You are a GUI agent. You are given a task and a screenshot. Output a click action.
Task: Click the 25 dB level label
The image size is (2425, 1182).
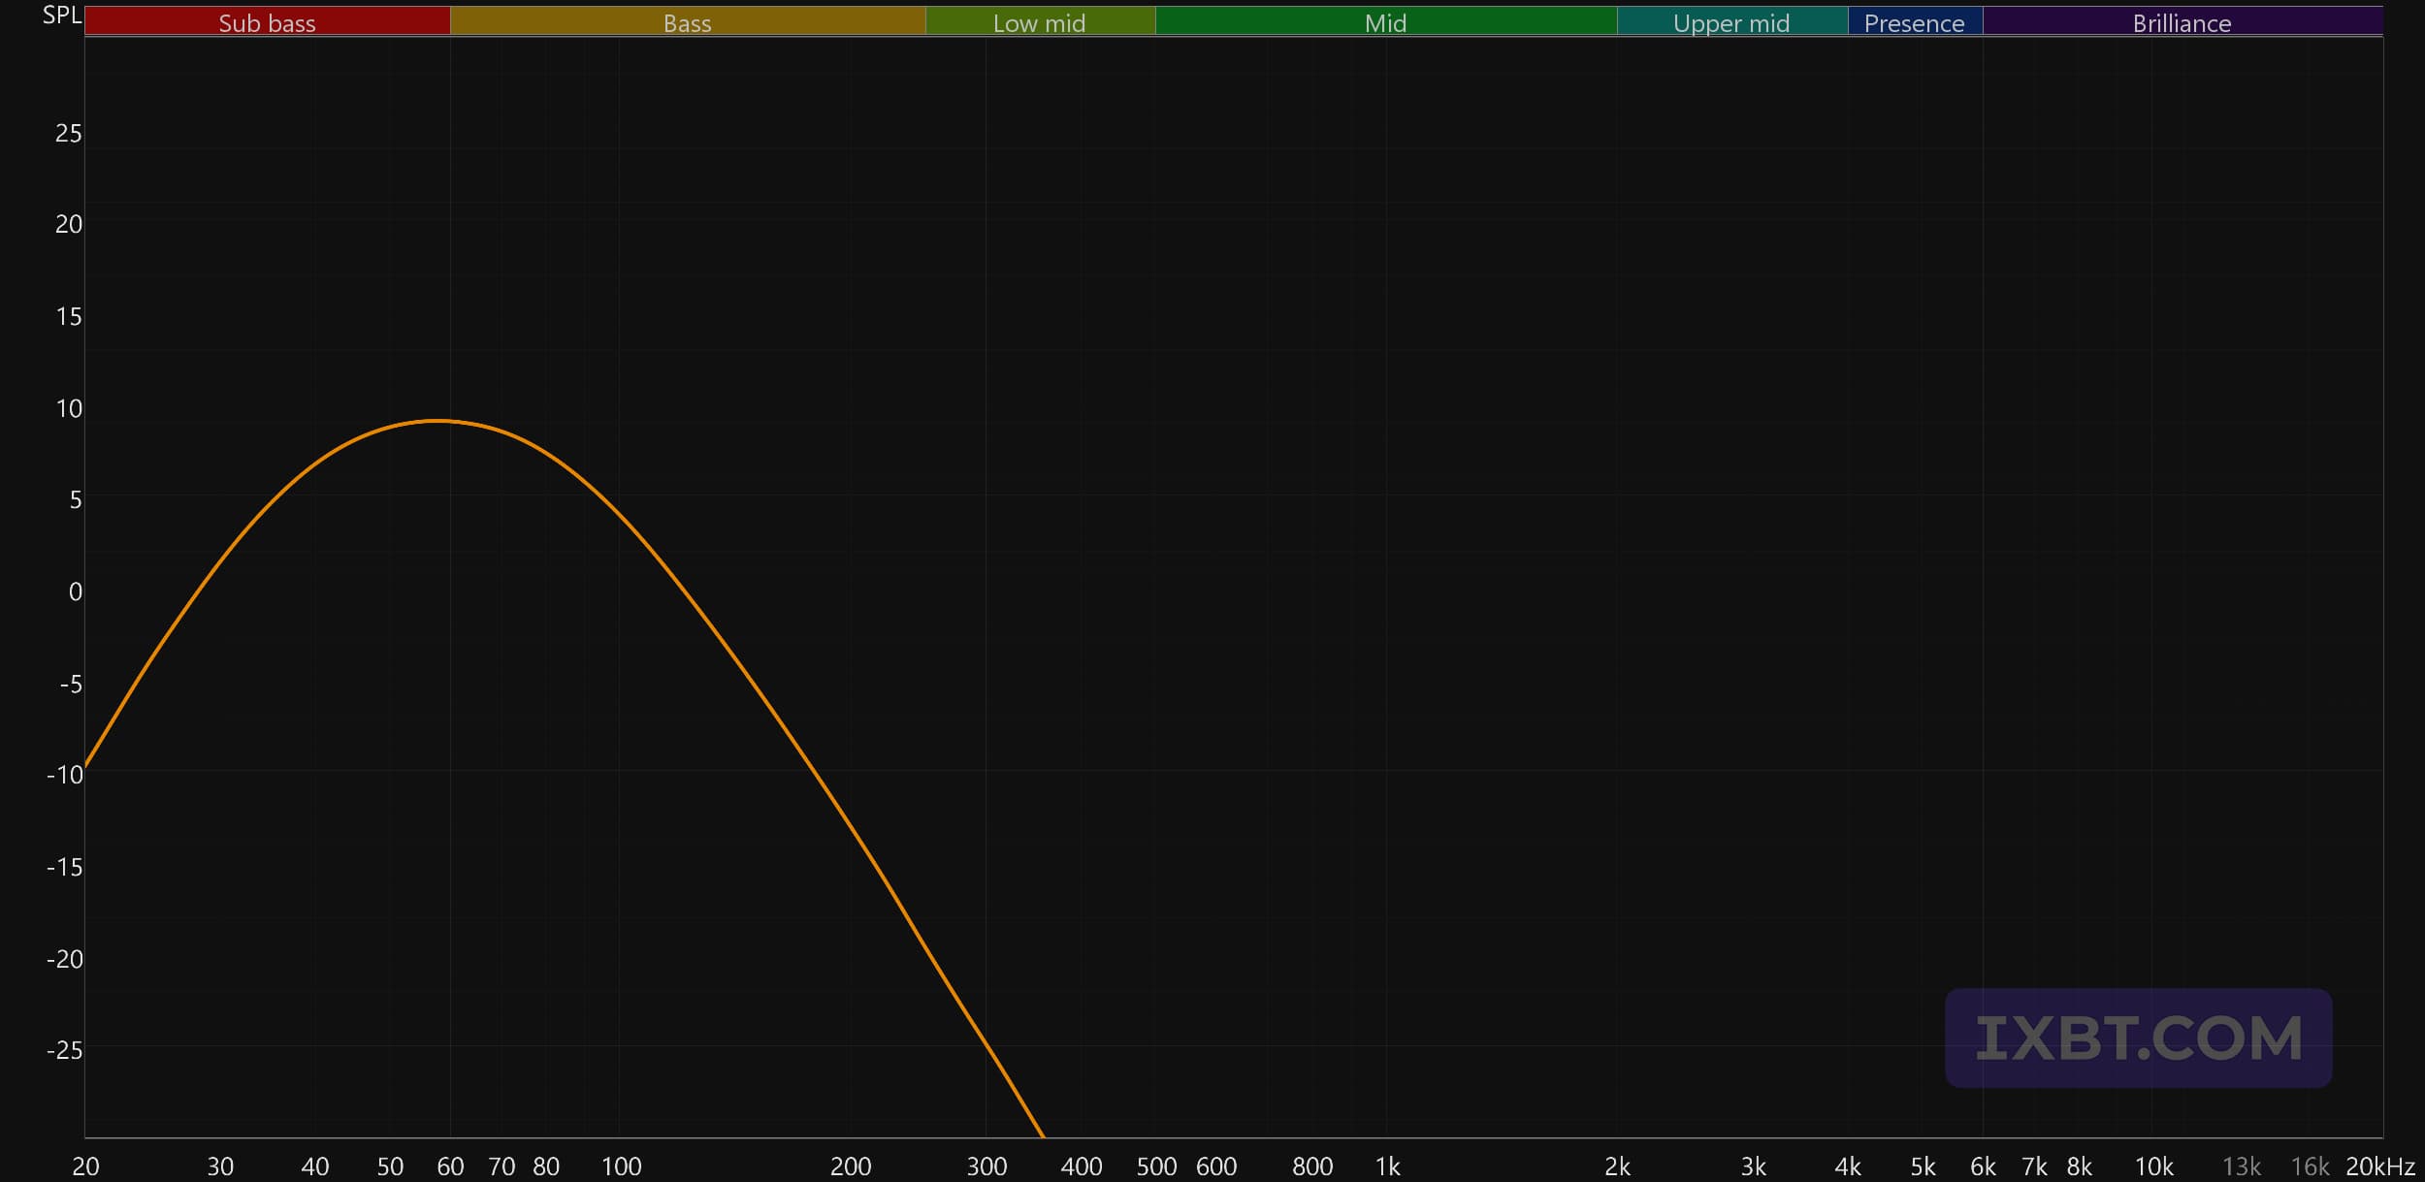tap(68, 133)
